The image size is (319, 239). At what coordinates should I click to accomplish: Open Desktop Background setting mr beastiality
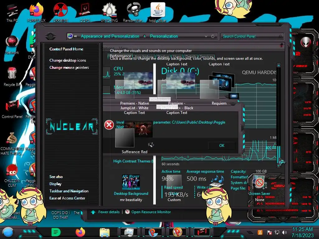click(x=131, y=188)
